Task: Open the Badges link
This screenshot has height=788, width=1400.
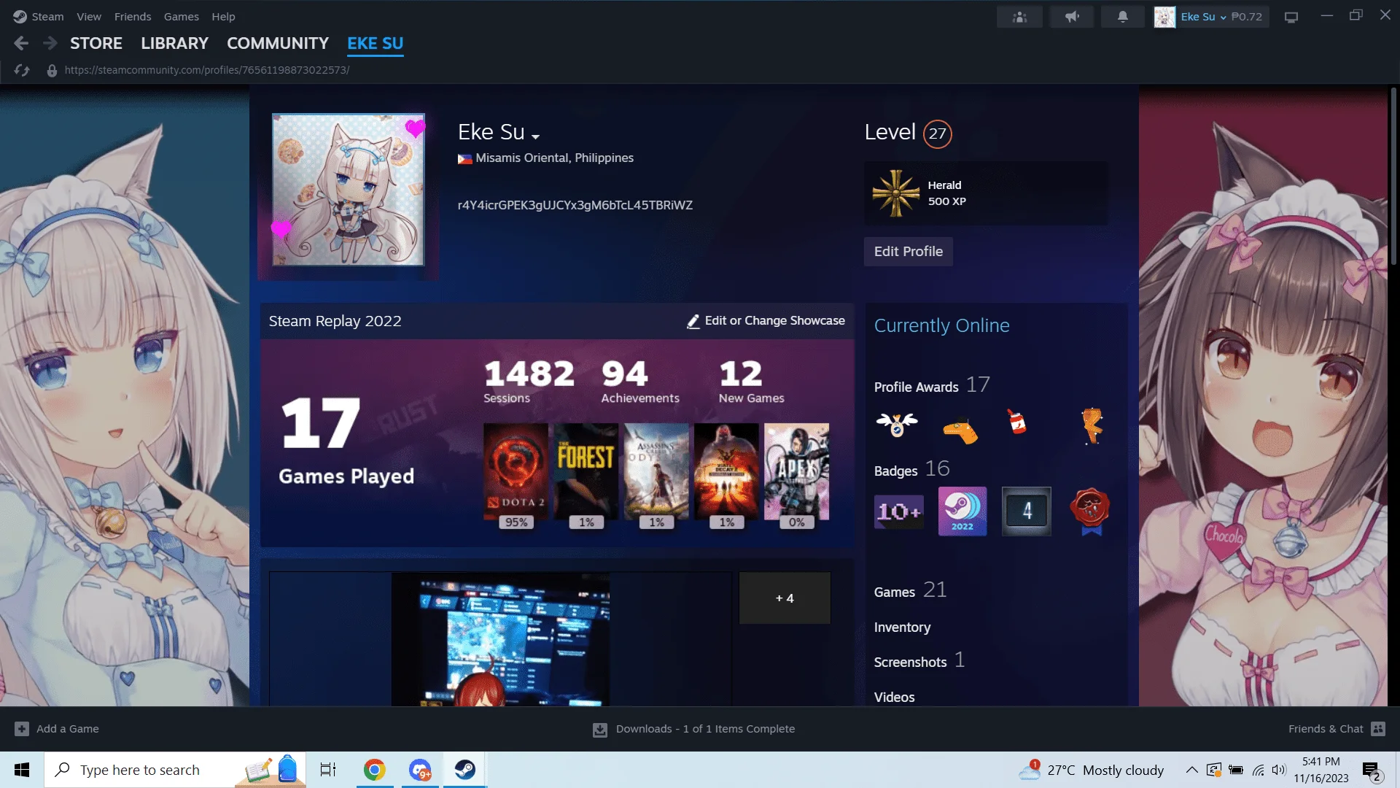Action: [x=896, y=471]
